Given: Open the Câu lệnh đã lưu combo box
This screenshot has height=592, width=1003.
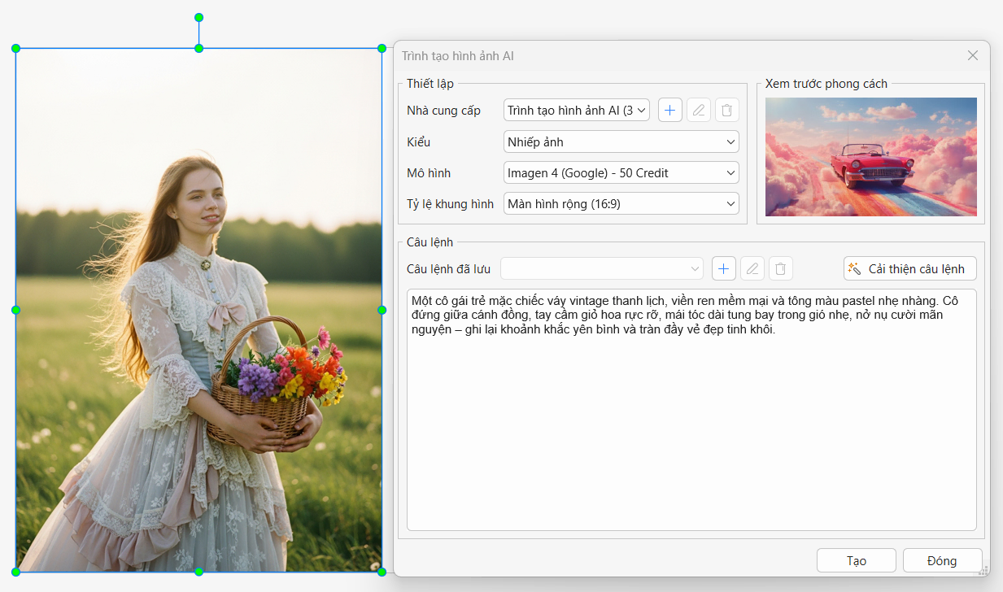Looking at the screenshot, I should [601, 268].
